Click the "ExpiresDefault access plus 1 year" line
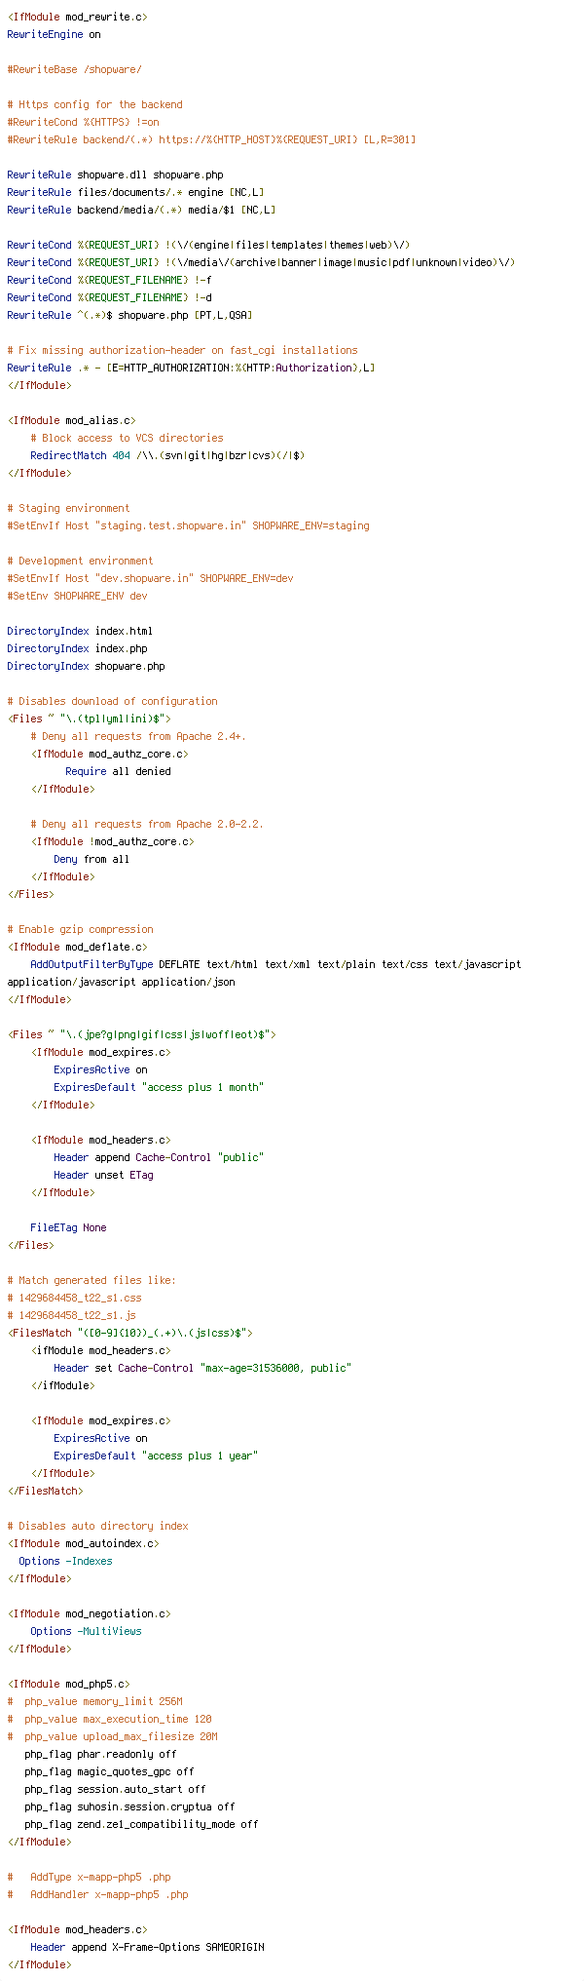This screenshot has height=1981, width=584. 156,1456
